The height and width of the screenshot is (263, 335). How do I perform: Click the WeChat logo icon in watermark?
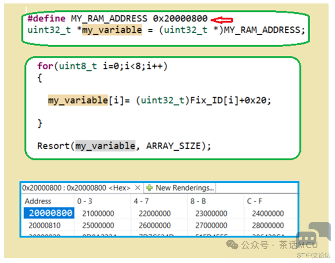(232, 245)
